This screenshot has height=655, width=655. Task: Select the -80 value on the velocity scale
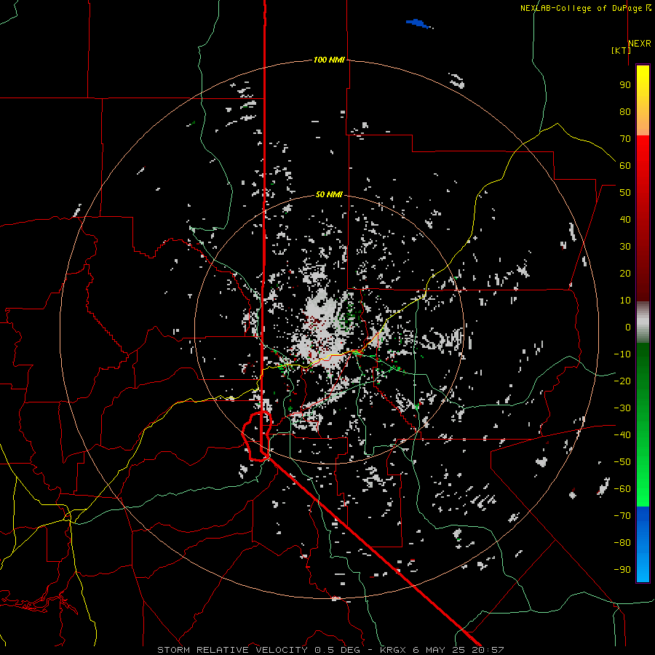[x=622, y=543]
